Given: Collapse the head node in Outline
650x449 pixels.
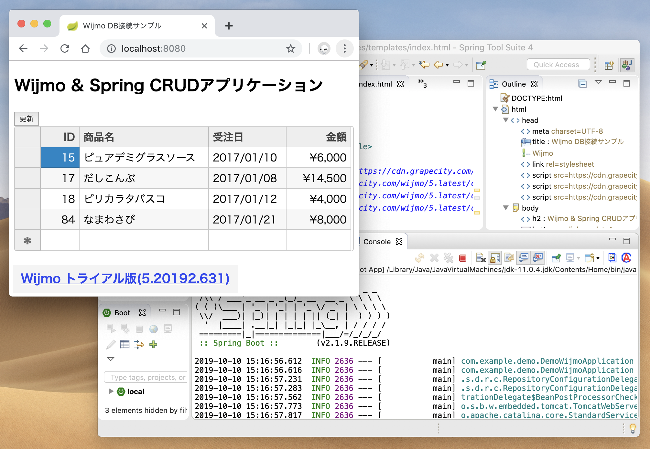Looking at the screenshot, I should tap(506, 120).
